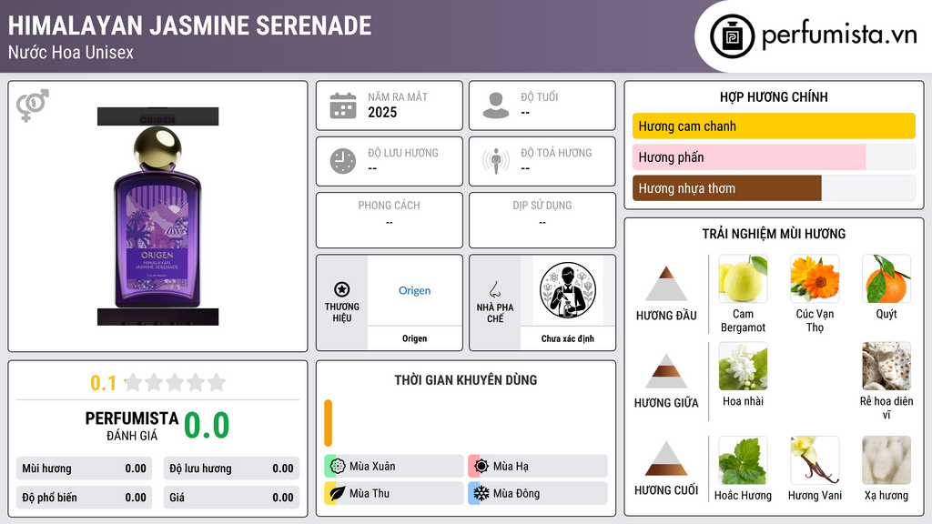Click the clock icon beside Độ lưu hương

(x=343, y=161)
